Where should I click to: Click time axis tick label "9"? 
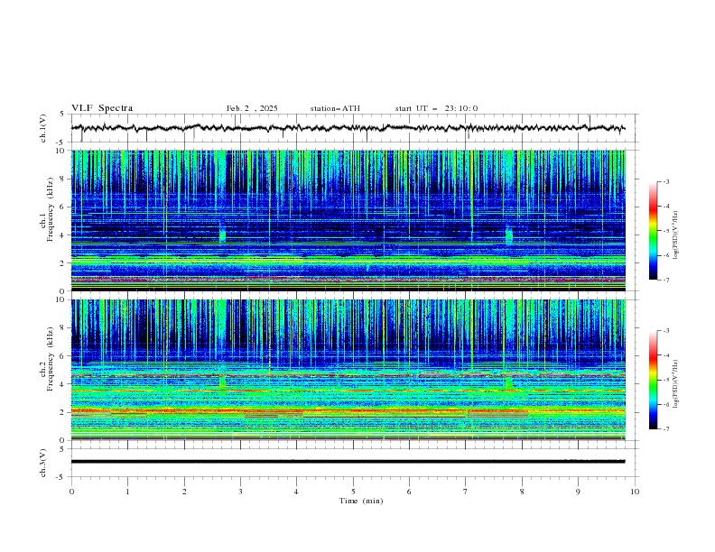578,492
